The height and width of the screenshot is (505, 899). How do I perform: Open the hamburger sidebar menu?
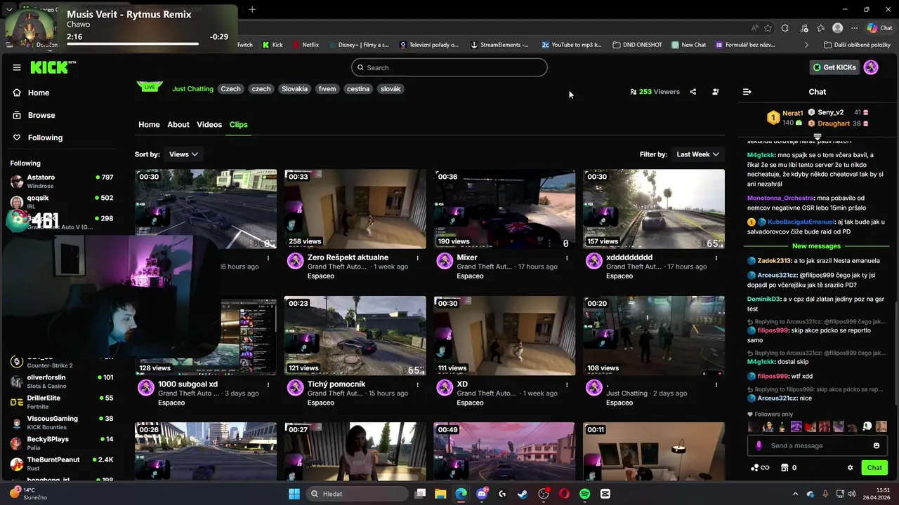point(17,67)
